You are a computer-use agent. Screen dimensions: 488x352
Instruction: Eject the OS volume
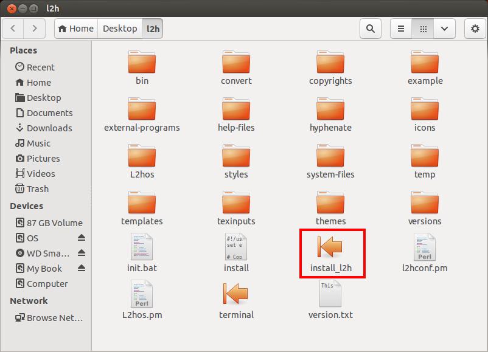pyautogui.click(x=82, y=238)
